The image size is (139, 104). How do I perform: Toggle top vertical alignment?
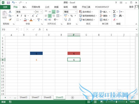click(46, 11)
